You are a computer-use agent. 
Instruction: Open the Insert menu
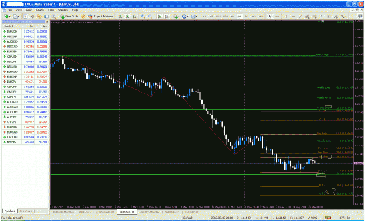click(x=29, y=10)
